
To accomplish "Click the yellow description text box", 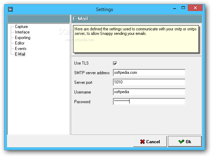I will [136, 39].
